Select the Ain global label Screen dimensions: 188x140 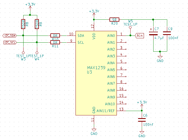point(140,36)
